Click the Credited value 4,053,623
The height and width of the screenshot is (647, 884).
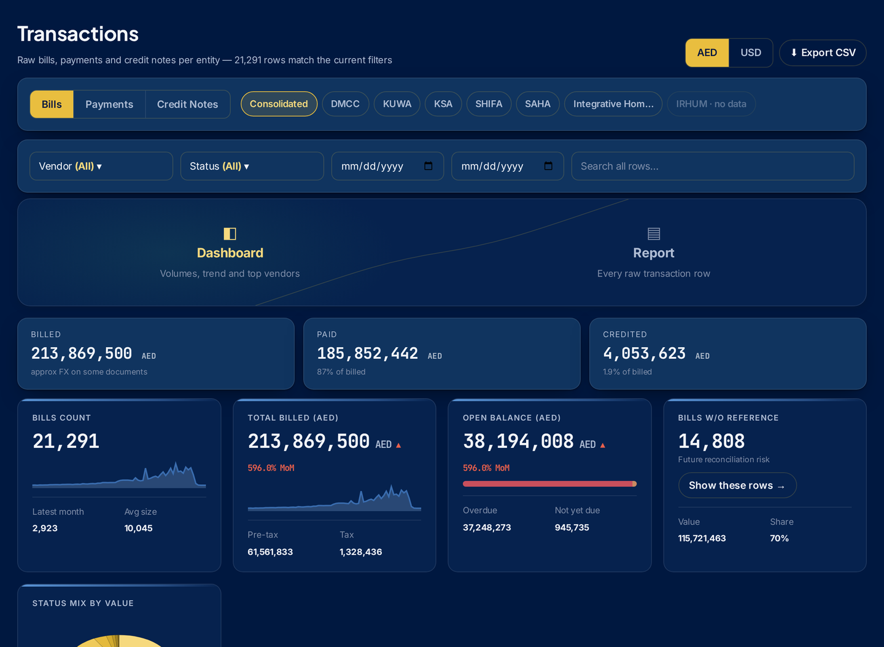[645, 353]
